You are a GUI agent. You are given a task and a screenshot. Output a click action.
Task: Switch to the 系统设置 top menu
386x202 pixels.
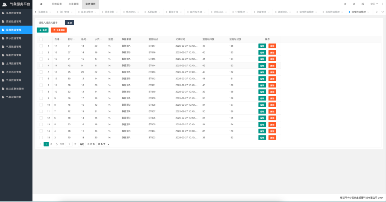[57, 4]
